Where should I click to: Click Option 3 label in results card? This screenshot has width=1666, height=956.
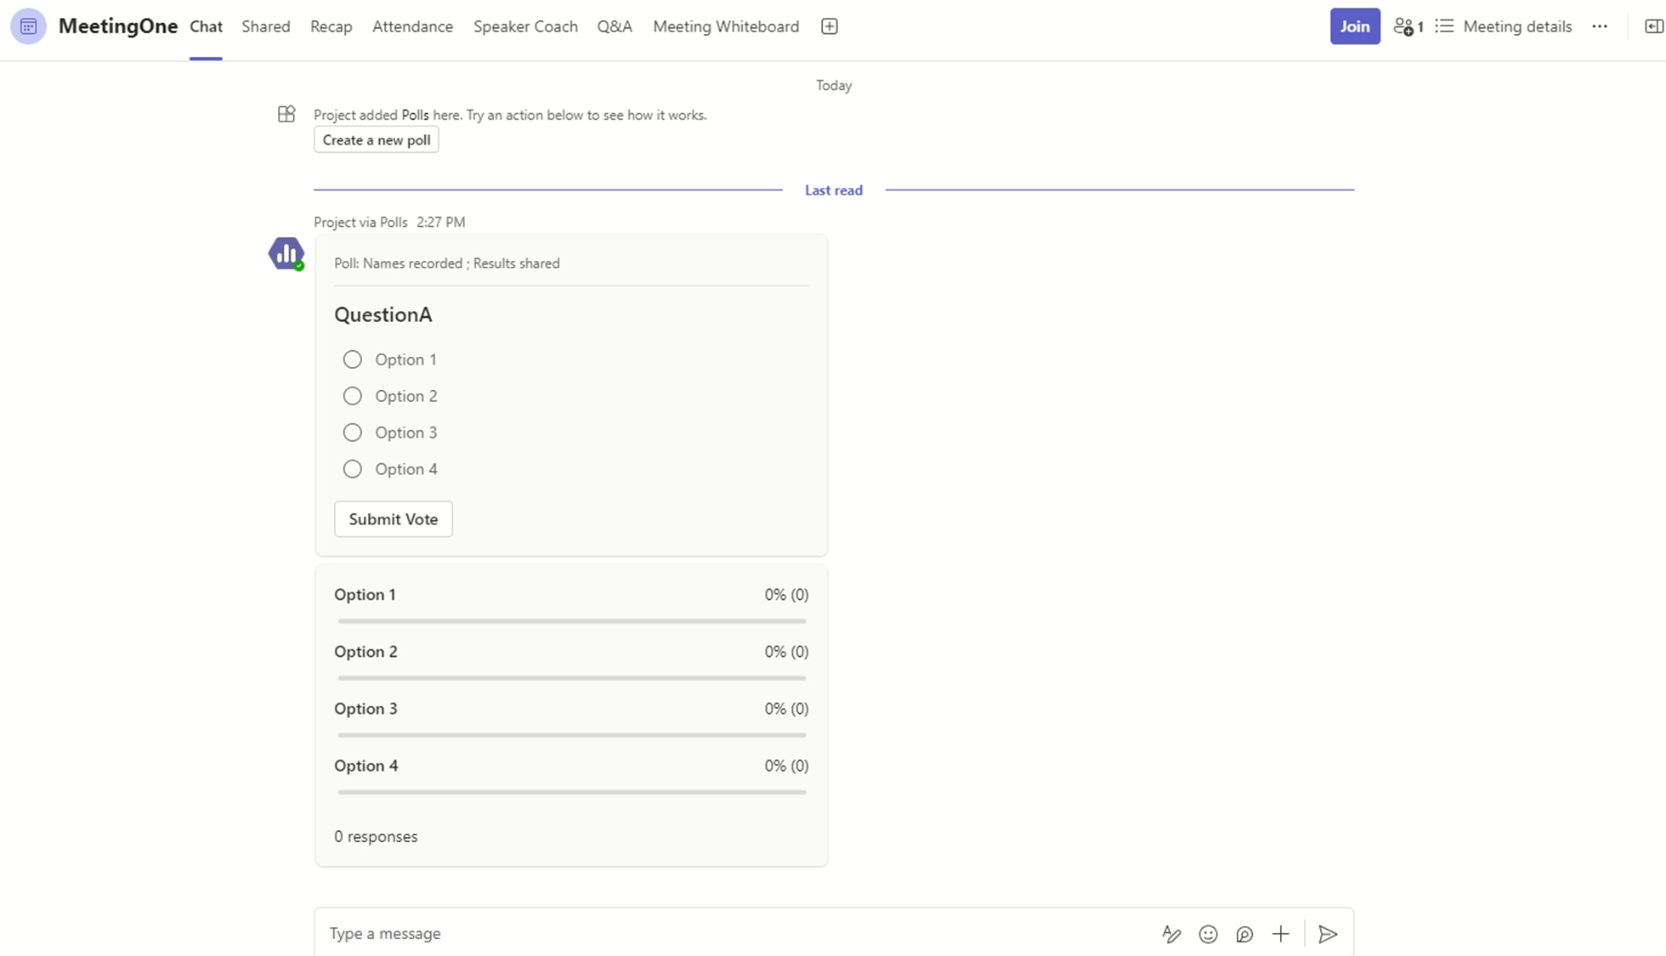point(365,709)
